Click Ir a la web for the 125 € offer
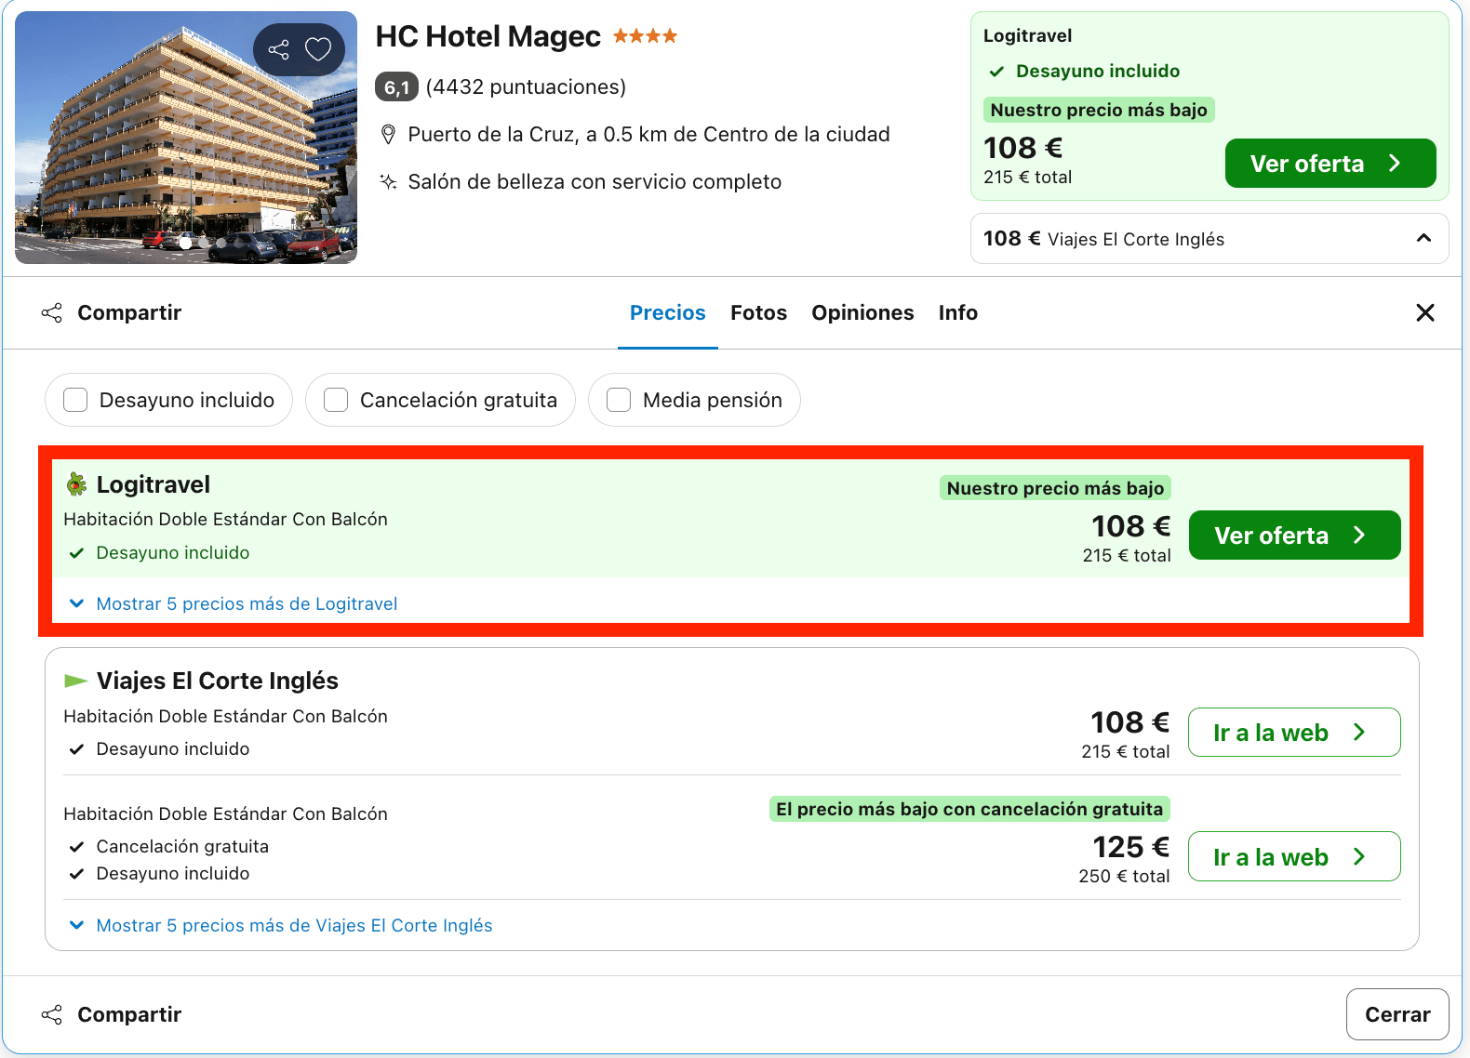 (1294, 857)
